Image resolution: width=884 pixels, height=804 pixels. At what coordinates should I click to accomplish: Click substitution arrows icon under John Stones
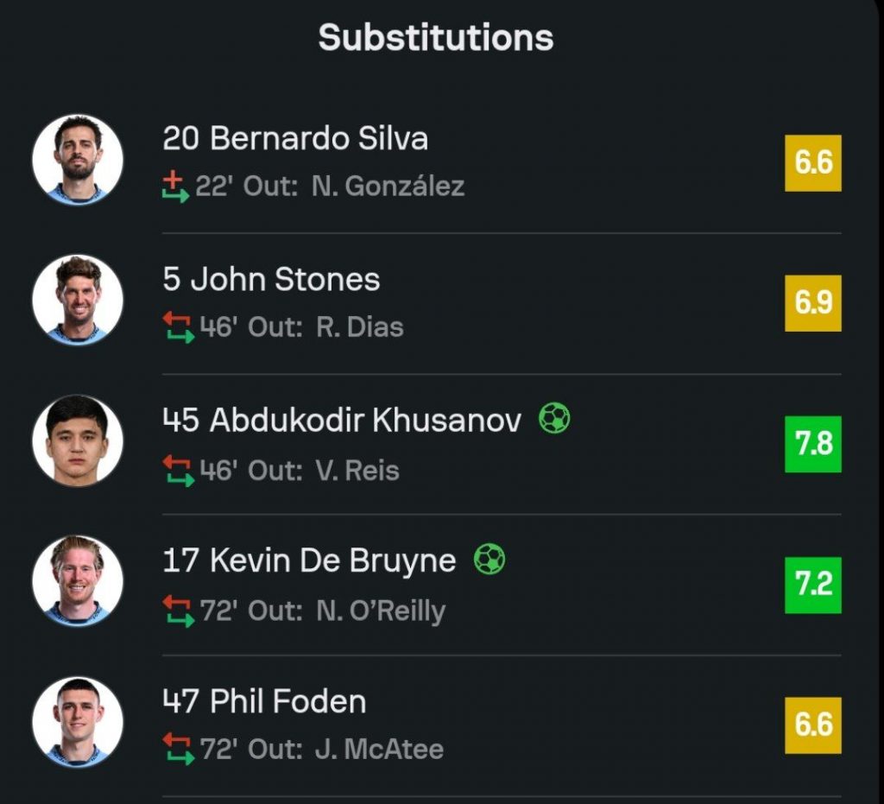coord(178,327)
